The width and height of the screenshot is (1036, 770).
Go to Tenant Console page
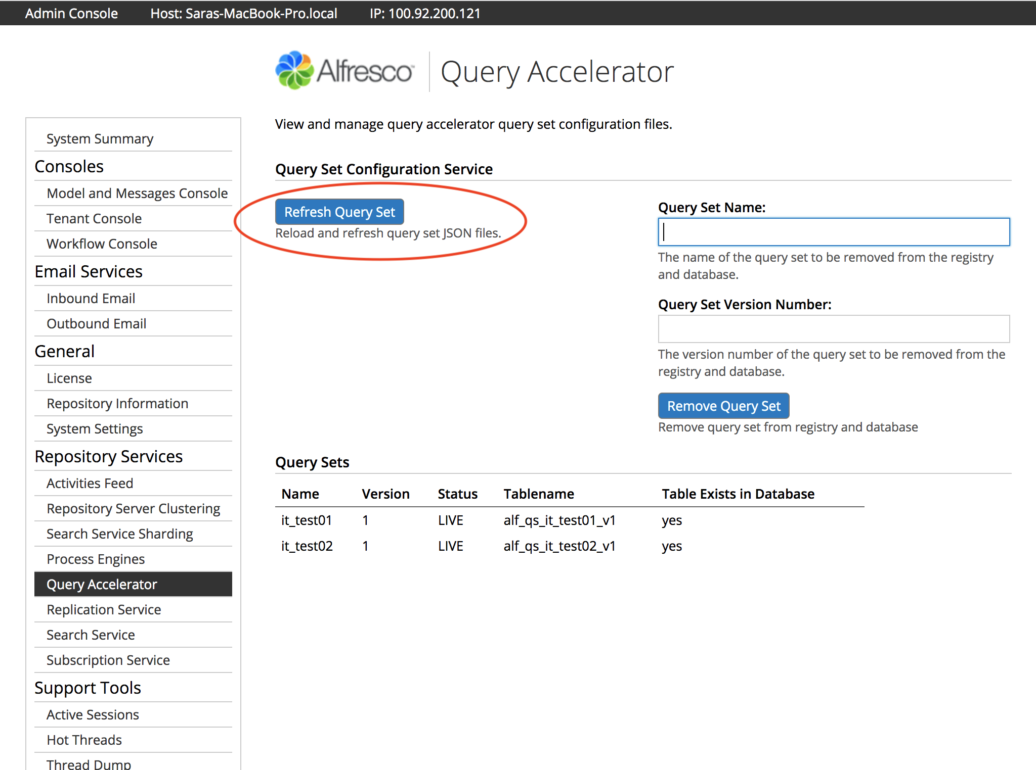click(94, 219)
